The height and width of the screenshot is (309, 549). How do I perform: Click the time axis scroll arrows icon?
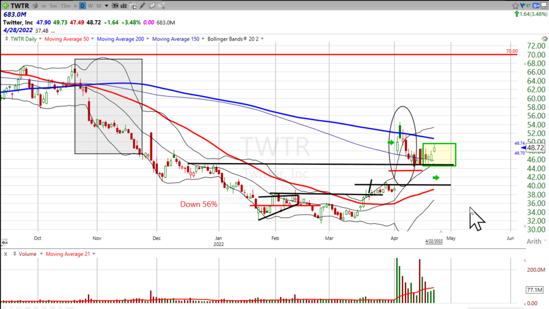[x=4, y=241]
